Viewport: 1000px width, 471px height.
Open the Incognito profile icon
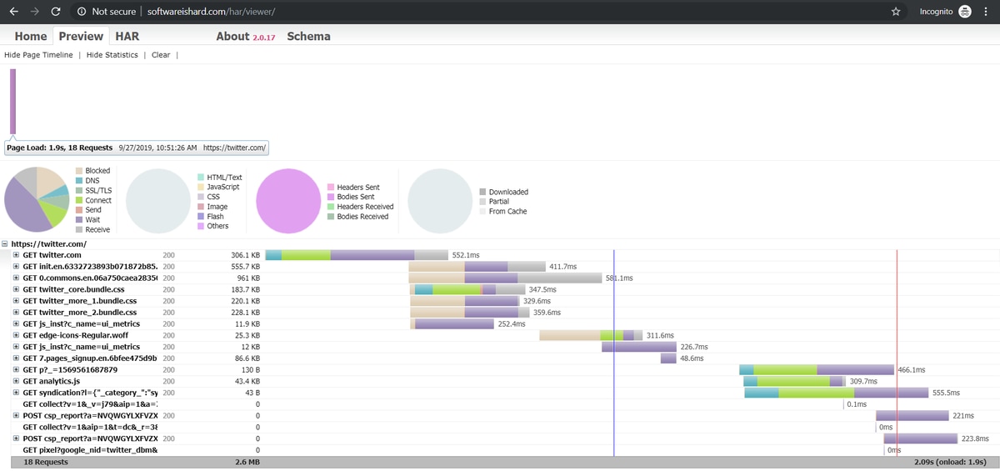pyautogui.click(x=965, y=12)
